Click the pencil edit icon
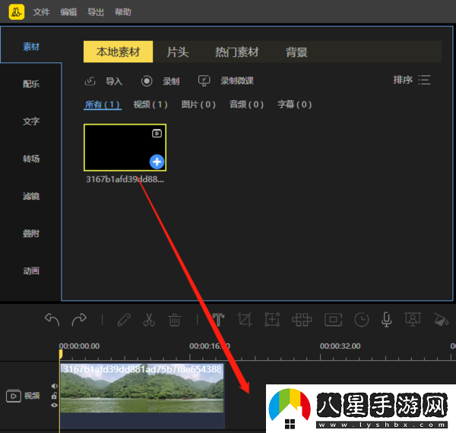This screenshot has width=456, height=433. (x=124, y=320)
